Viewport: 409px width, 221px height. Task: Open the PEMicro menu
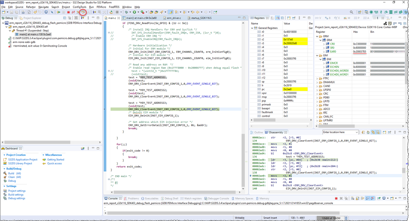pos(101,7)
